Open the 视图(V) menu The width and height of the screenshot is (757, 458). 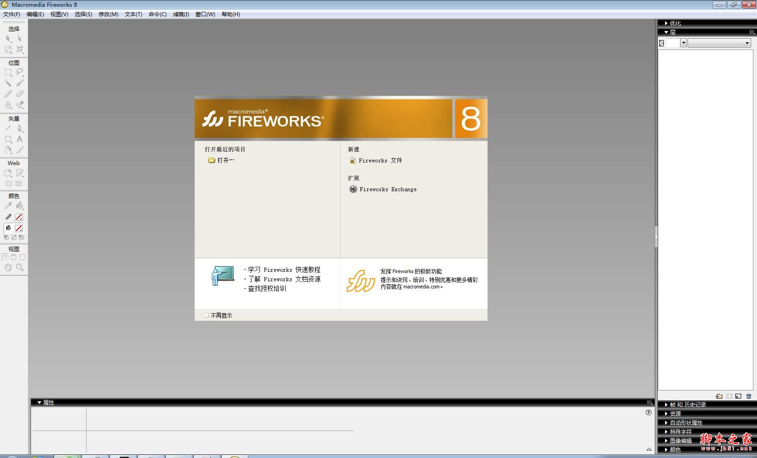59,14
